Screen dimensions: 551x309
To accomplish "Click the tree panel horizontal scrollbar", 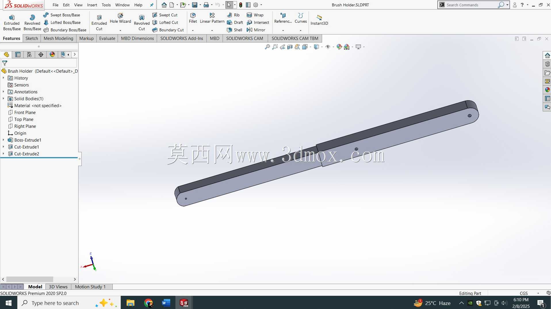I will point(30,279).
